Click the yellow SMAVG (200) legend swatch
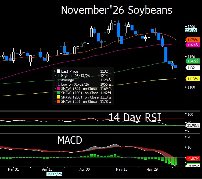202x179 pixels. click(59, 97)
